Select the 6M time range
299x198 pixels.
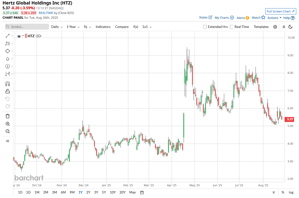tap(63, 193)
